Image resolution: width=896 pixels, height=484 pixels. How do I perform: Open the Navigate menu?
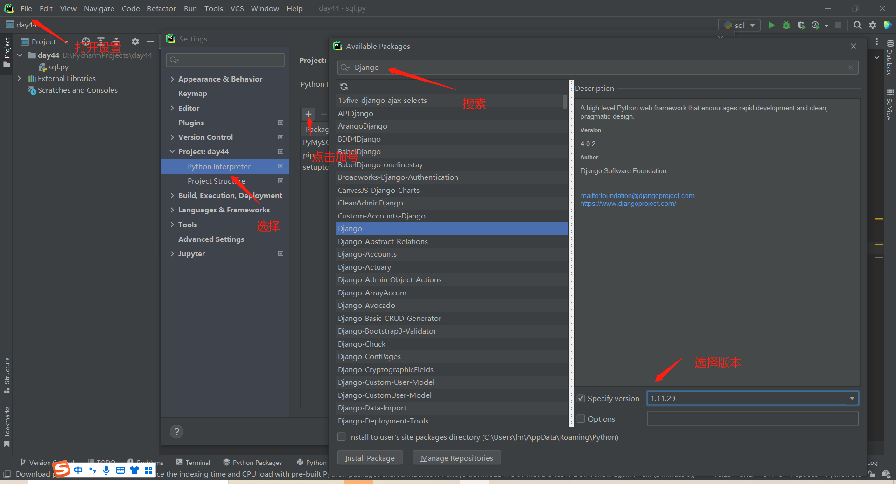[x=99, y=8]
